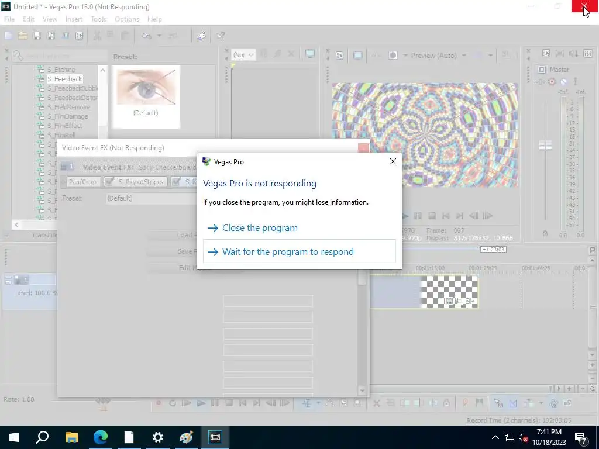This screenshot has width=599, height=449.
Task: Open the Preview (Auto) quality dropdown
Action: pyautogui.click(x=464, y=56)
